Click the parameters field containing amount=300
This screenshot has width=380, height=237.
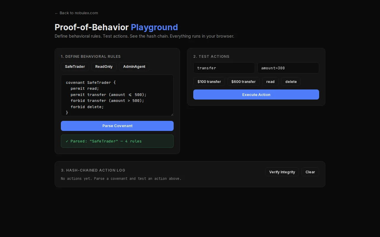[x=288, y=68]
